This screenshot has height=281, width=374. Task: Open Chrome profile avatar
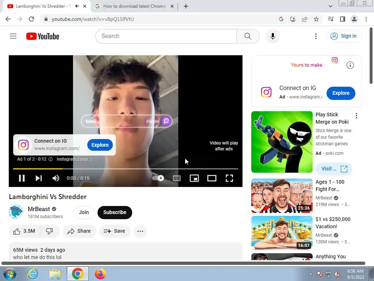coord(354,19)
